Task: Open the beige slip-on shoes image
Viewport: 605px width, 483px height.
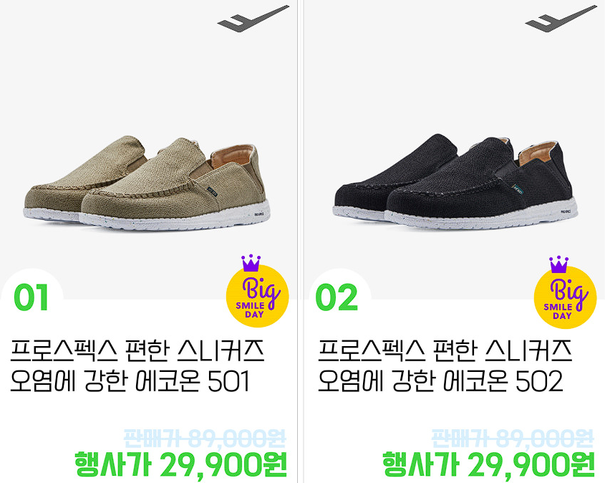Action: [x=147, y=183]
